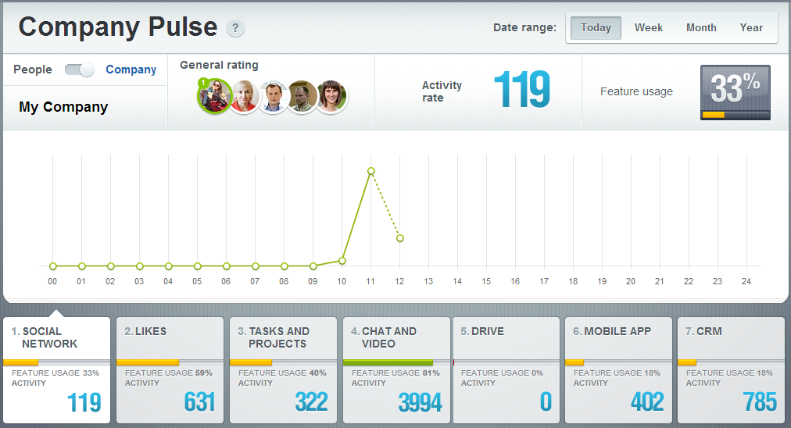Select the Company view label

coord(131,70)
